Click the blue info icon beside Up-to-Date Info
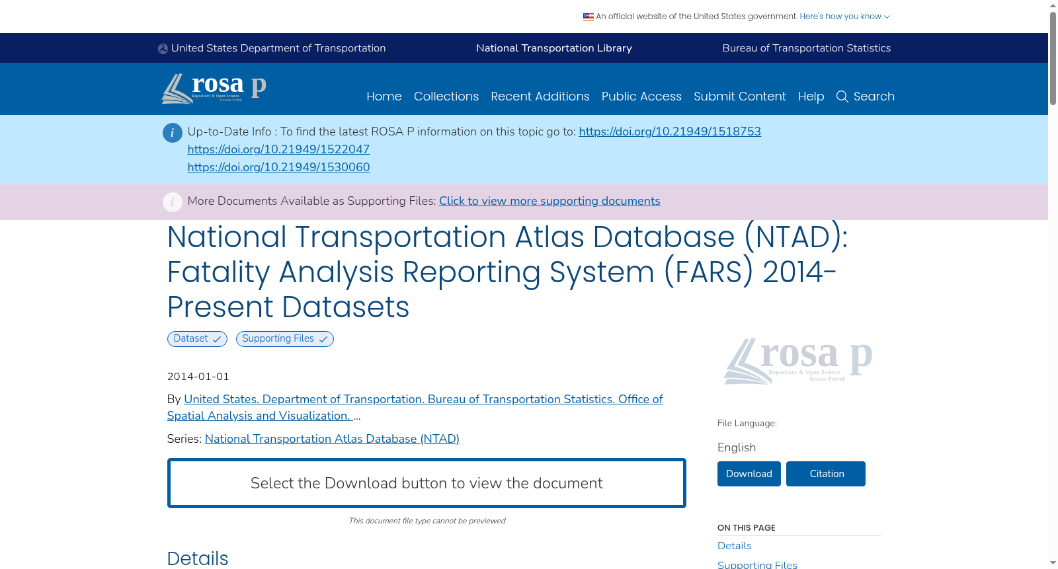The height and width of the screenshot is (569, 1058). 173,133
